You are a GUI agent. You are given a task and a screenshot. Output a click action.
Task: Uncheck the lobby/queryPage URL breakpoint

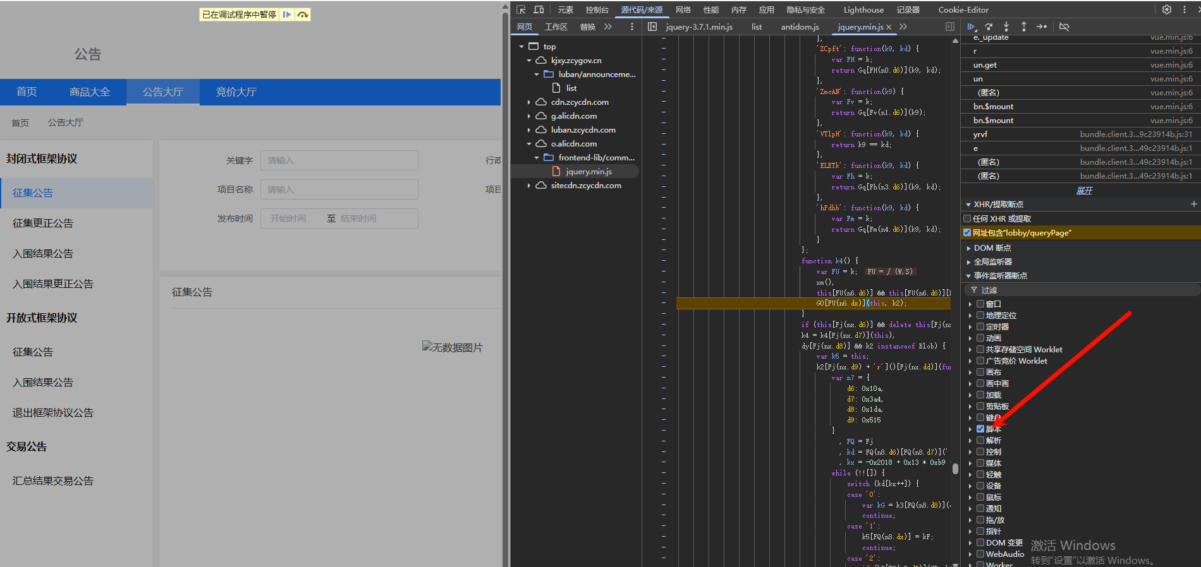click(967, 232)
